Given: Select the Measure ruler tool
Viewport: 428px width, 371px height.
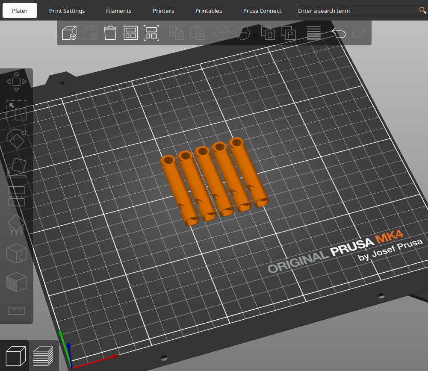Looking at the screenshot, I should coord(16,310).
